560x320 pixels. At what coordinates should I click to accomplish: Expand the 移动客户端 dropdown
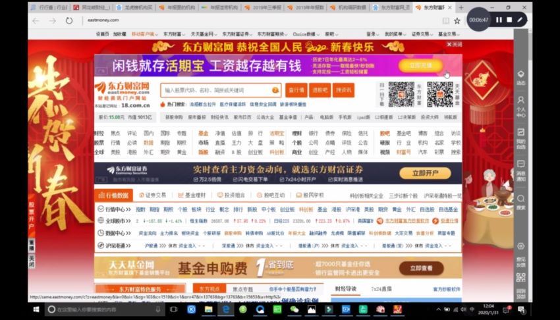(145, 34)
